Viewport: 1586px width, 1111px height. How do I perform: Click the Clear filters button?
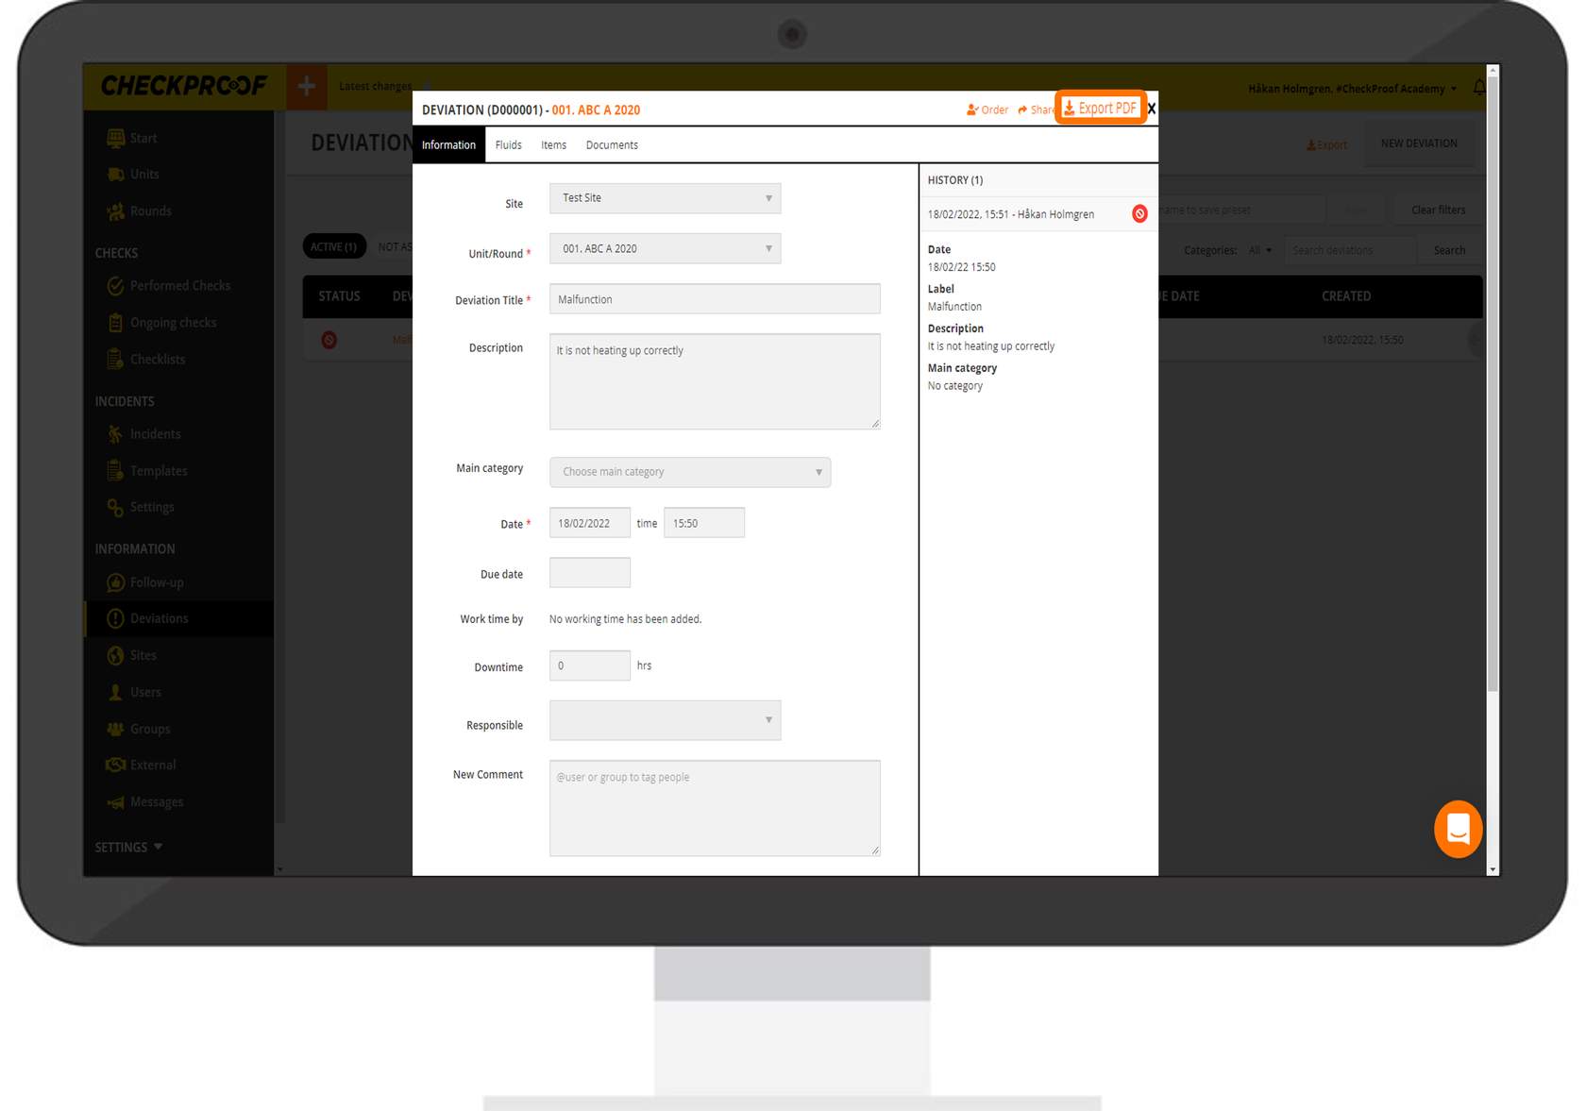[1438, 210]
